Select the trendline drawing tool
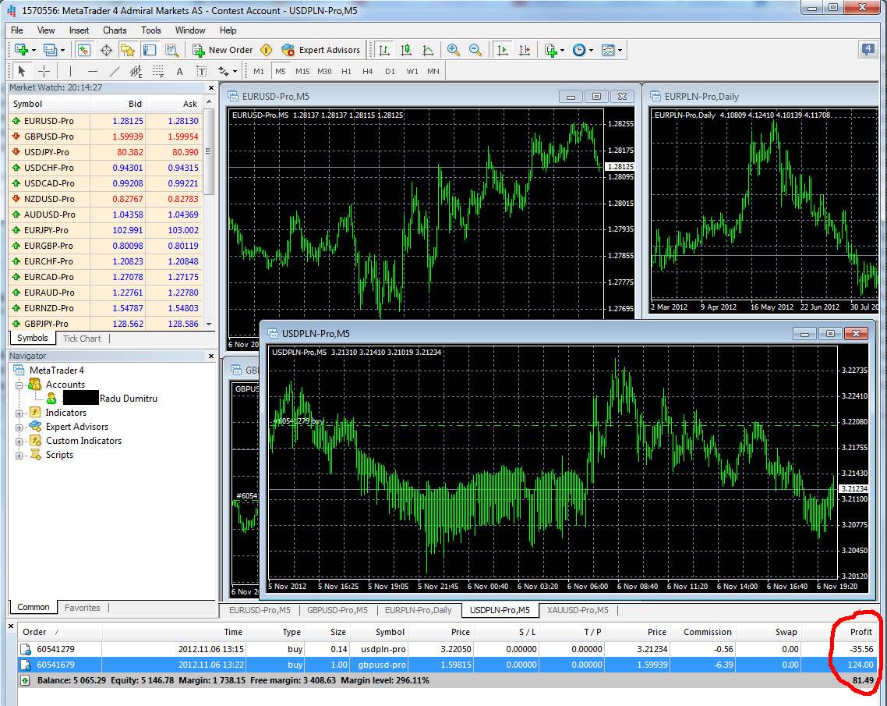The width and height of the screenshot is (887, 706). tap(115, 71)
